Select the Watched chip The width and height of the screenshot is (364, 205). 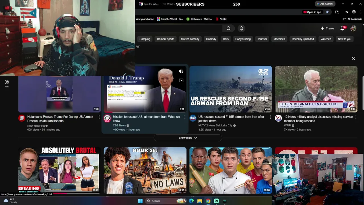pos(326,39)
